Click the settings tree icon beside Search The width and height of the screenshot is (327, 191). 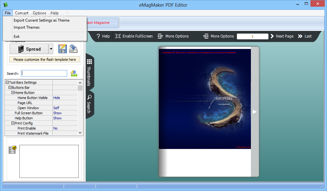click(x=74, y=74)
